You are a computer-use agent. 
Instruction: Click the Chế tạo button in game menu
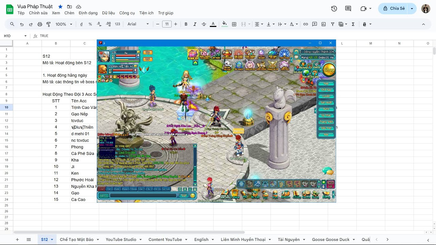[x=326, y=90]
